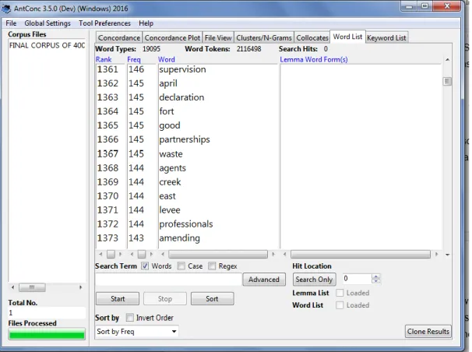The width and height of the screenshot is (472, 352).
Task: Open the Help menu
Action: [x=146, y=23]
